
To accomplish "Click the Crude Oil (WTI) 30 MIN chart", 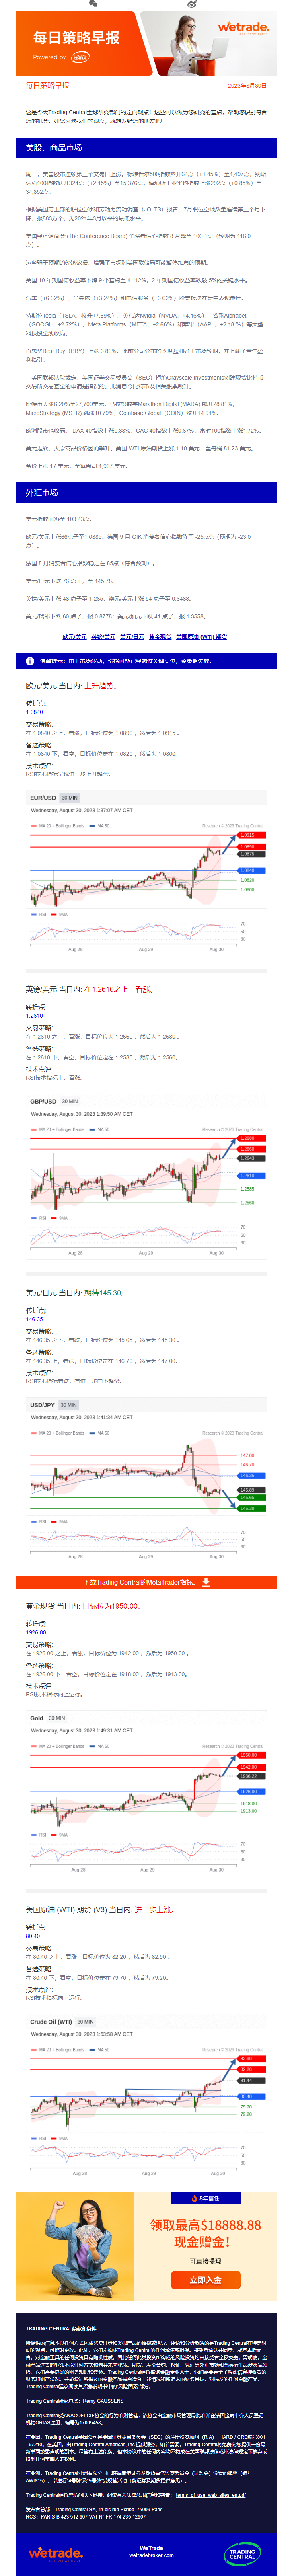I will (146, 2097).
